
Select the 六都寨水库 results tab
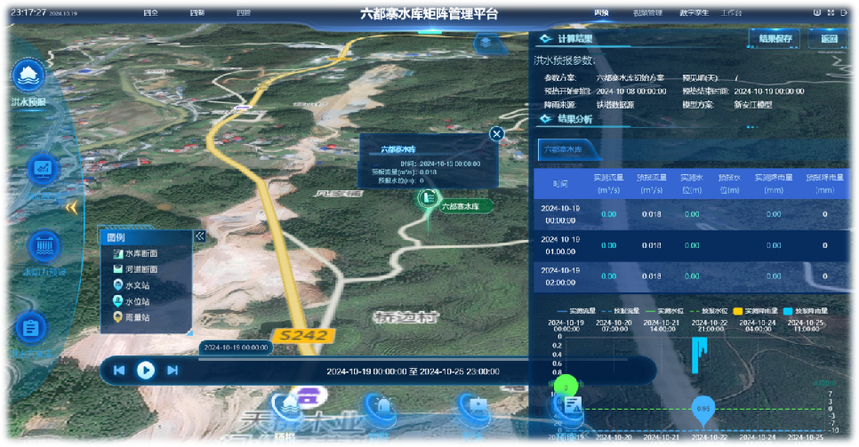[563, 149]
